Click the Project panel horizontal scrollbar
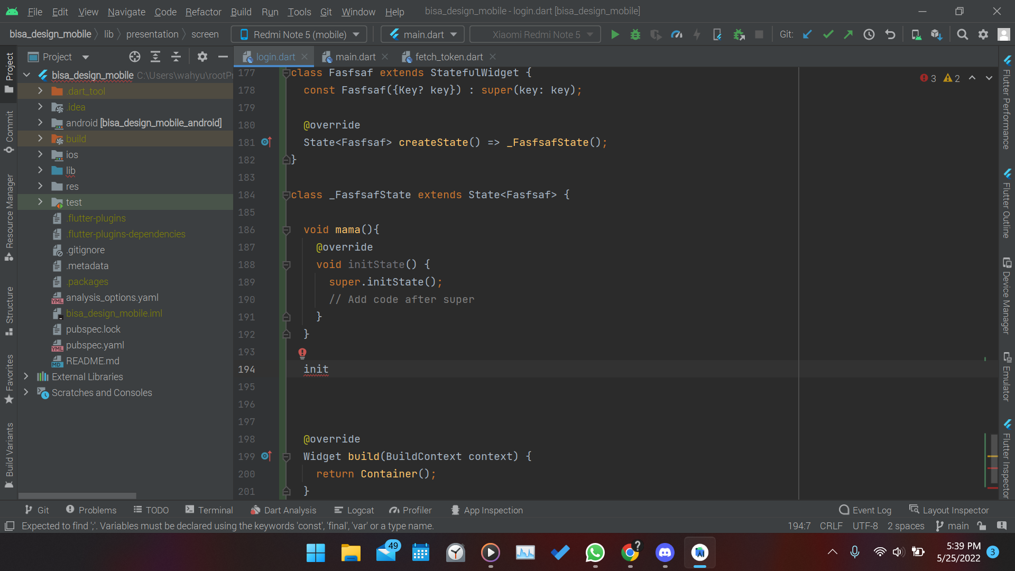The image size is (1015, 571). (77, 495)
